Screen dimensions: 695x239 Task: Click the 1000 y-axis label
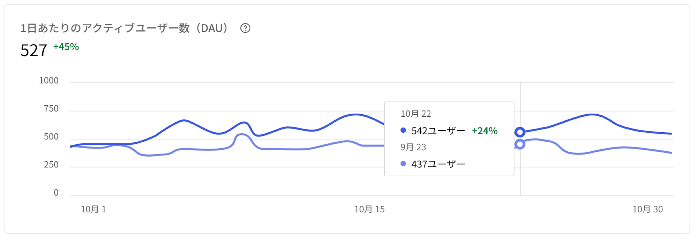[49, 81]
